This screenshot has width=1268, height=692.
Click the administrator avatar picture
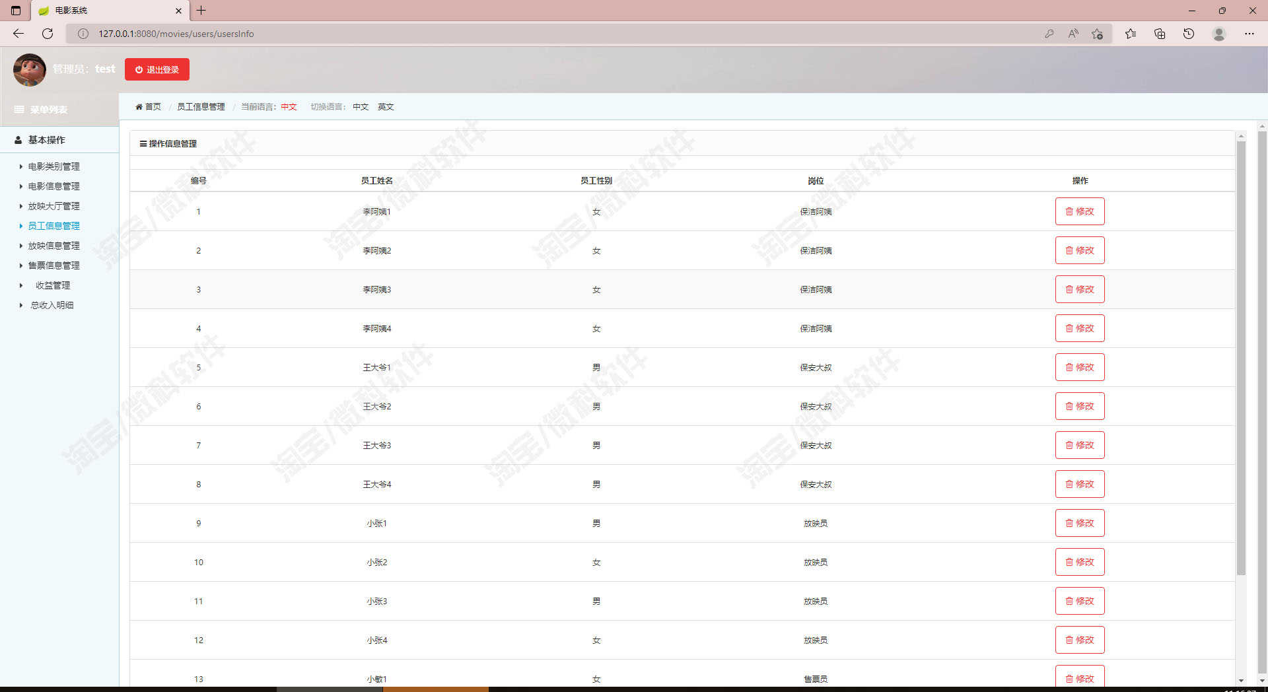[x=30, y=69]
